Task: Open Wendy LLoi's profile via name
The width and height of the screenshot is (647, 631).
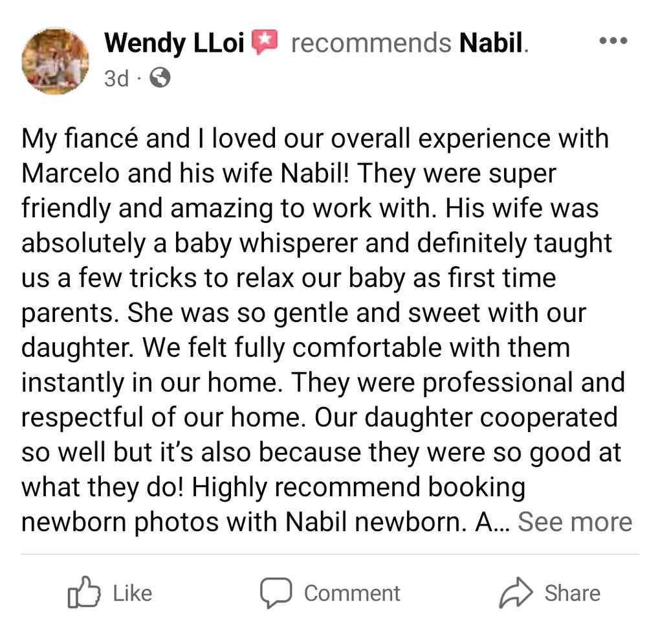Action: click(x=175, y=43)
